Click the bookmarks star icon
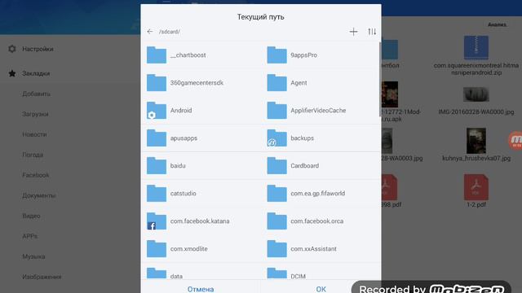 [x=12, y=73]
